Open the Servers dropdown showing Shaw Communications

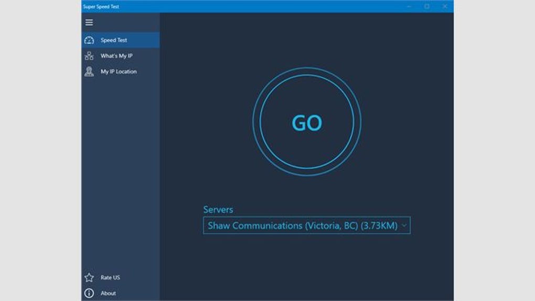point(307,225)
